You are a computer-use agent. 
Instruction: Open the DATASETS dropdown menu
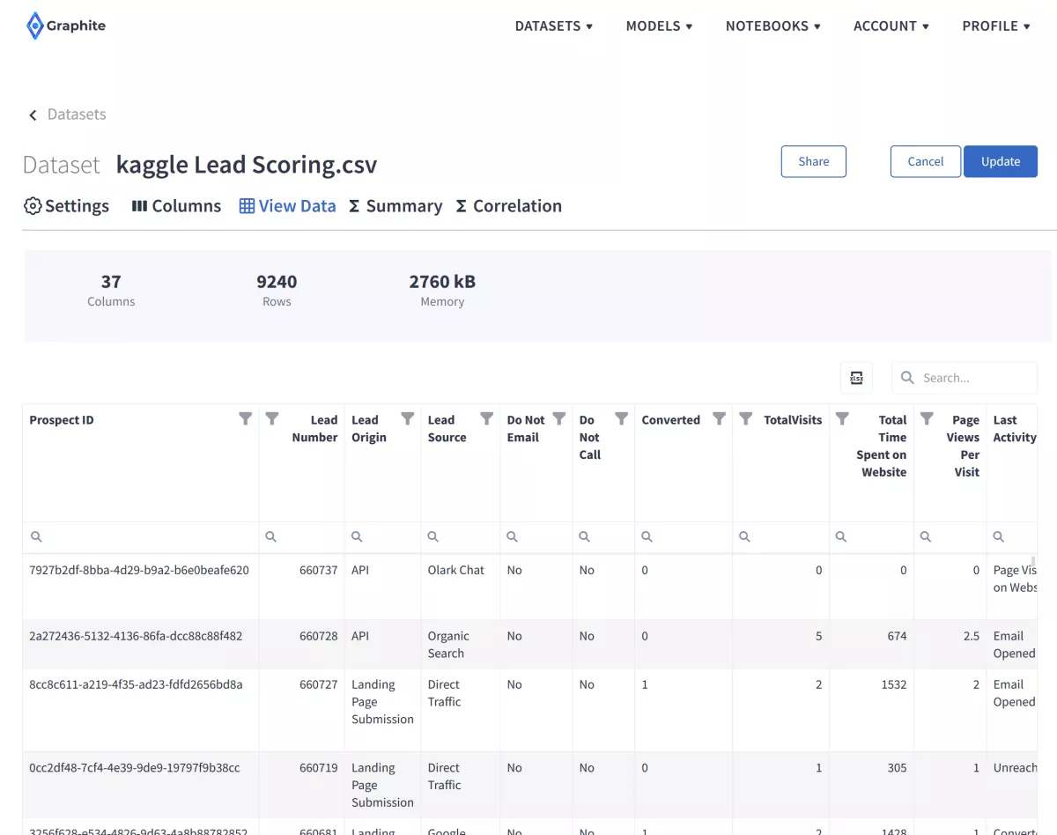tap(553, 26)
